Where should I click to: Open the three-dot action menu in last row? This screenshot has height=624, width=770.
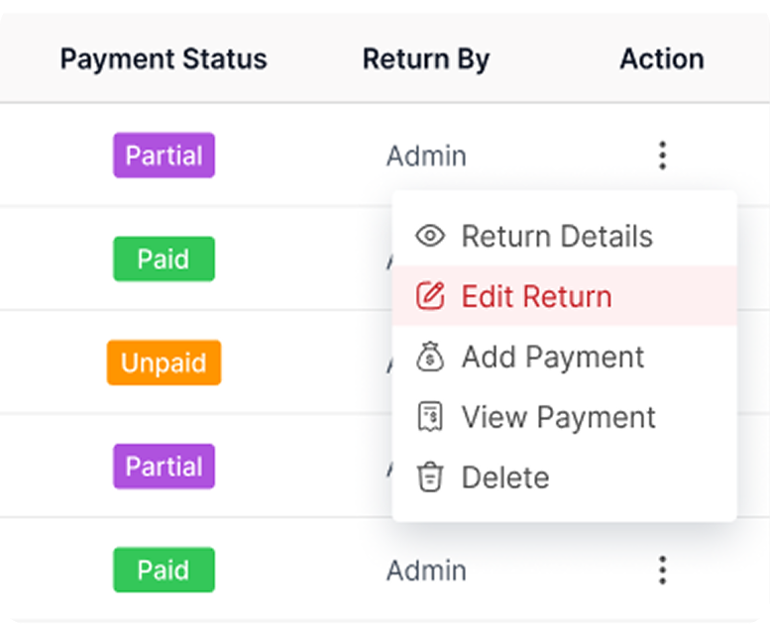[662, 570]
